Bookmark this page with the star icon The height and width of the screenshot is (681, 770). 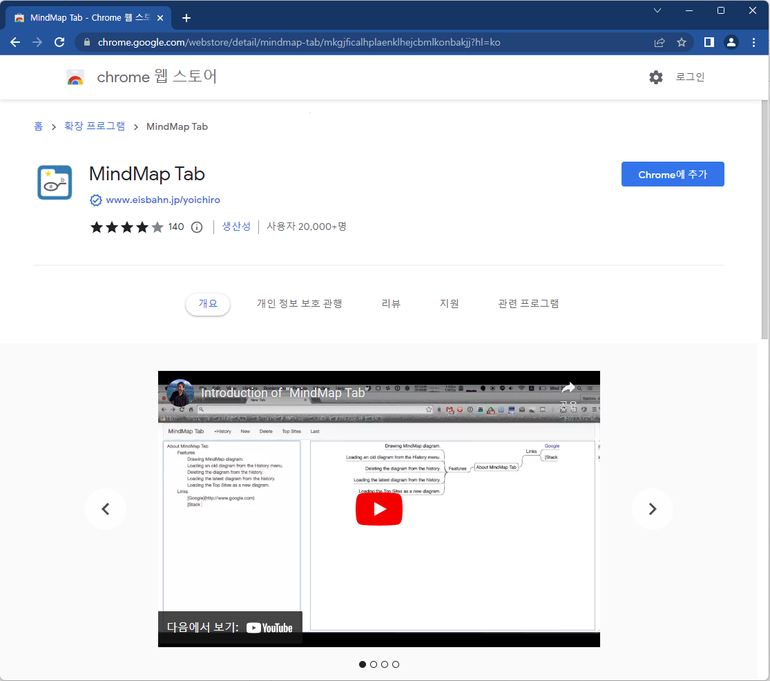tap(682, 42)
